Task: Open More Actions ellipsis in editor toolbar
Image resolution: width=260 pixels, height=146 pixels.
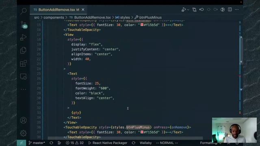Action: [237, 10]
